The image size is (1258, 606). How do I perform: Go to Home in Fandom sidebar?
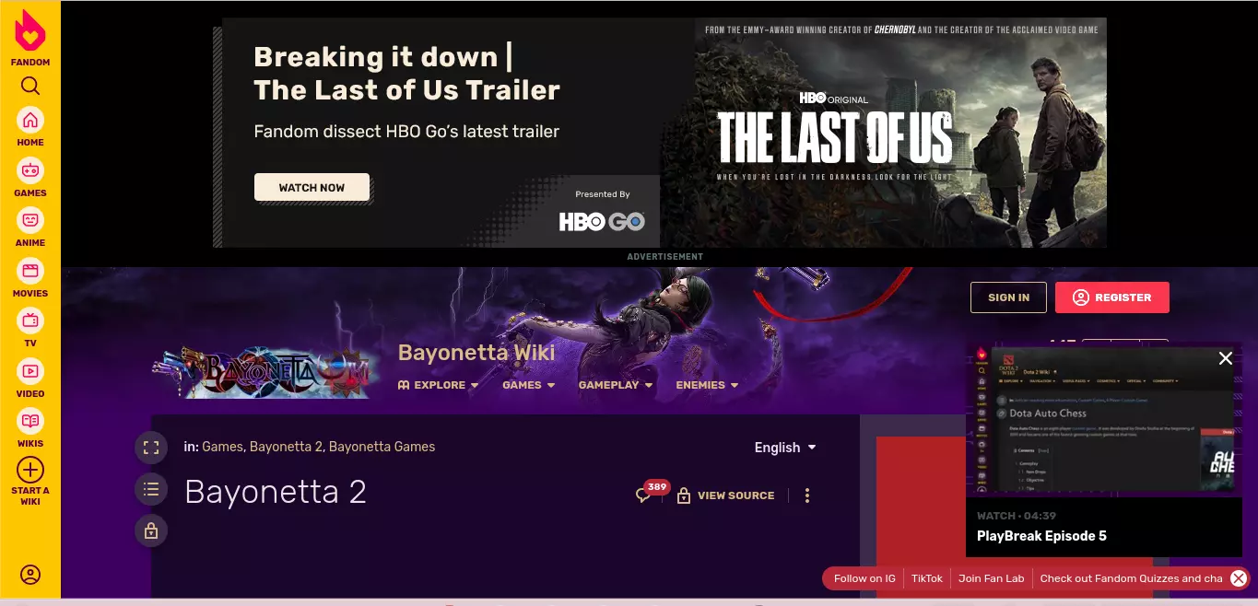pyautogui.click(x=30, y=121)
